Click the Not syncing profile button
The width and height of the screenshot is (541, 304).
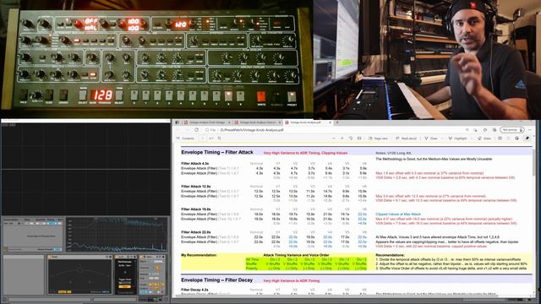[x=512, y=130]
